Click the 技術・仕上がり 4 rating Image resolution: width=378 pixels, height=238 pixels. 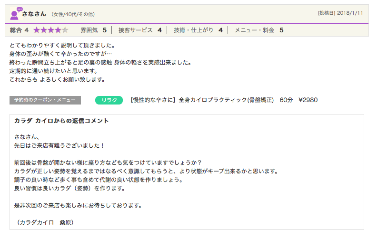point(198,30)
